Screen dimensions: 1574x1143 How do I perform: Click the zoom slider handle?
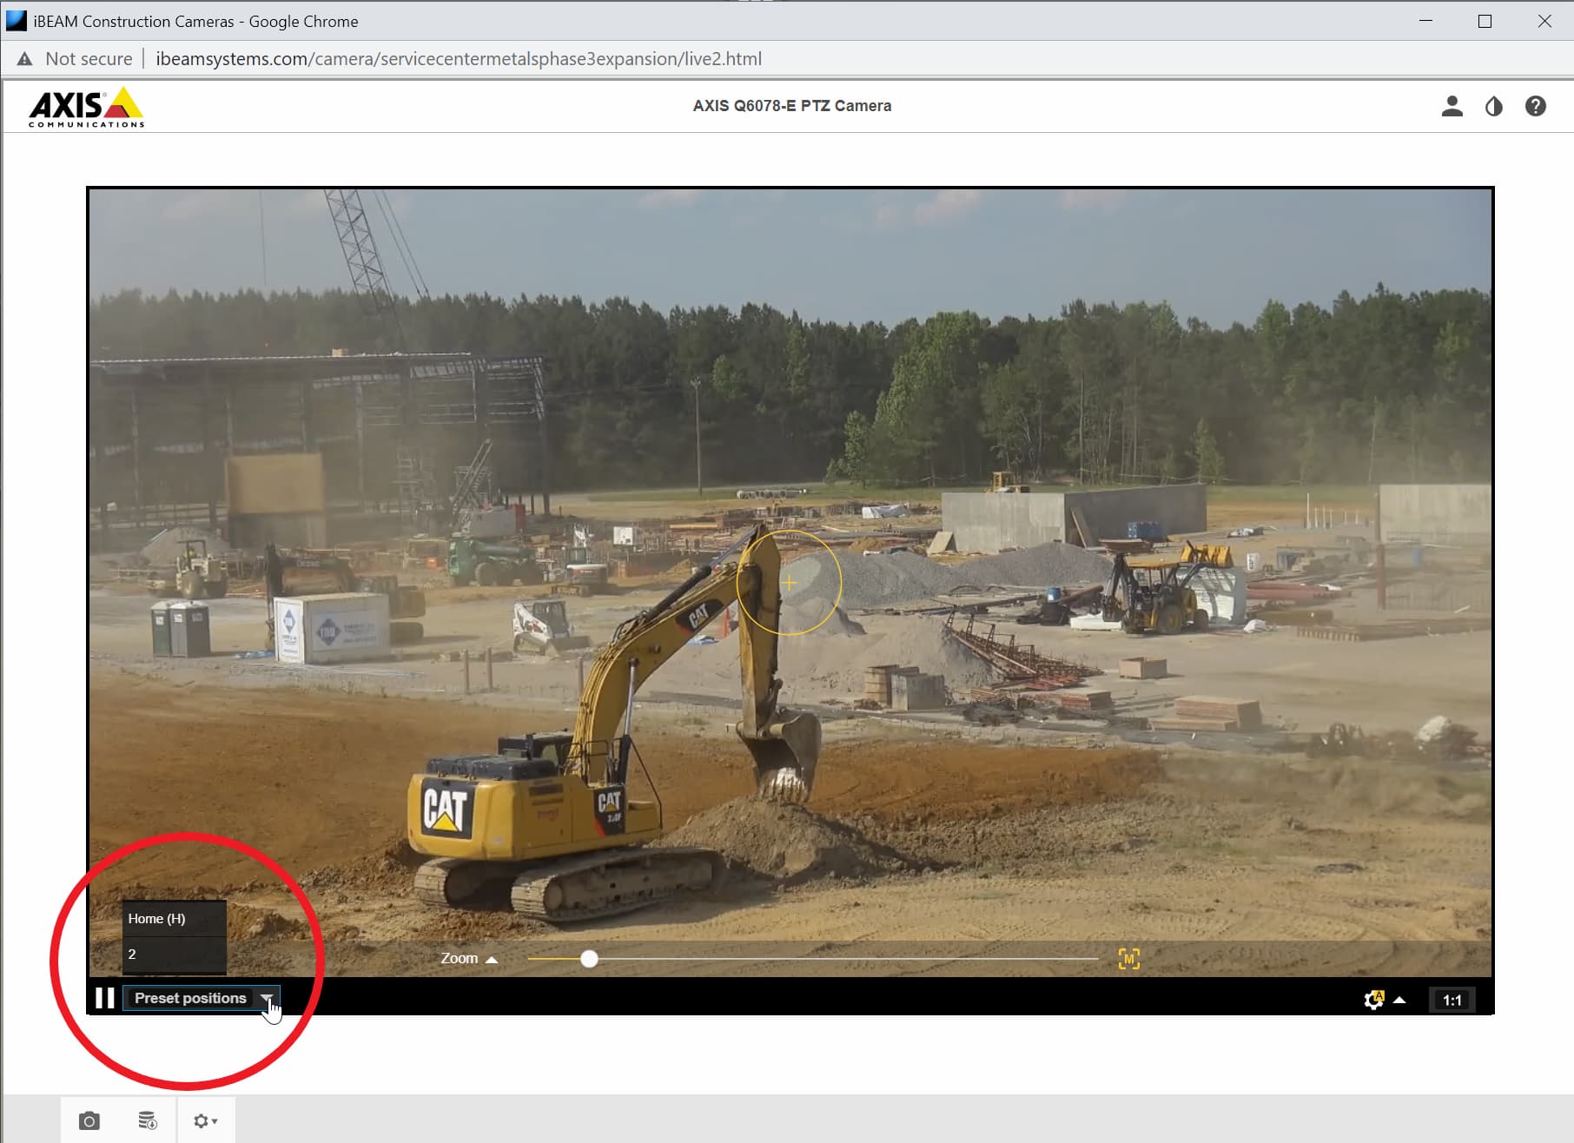[x=589, y=958]
